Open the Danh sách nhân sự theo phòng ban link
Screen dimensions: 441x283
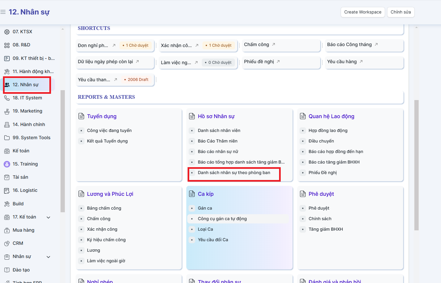[234, 173]
